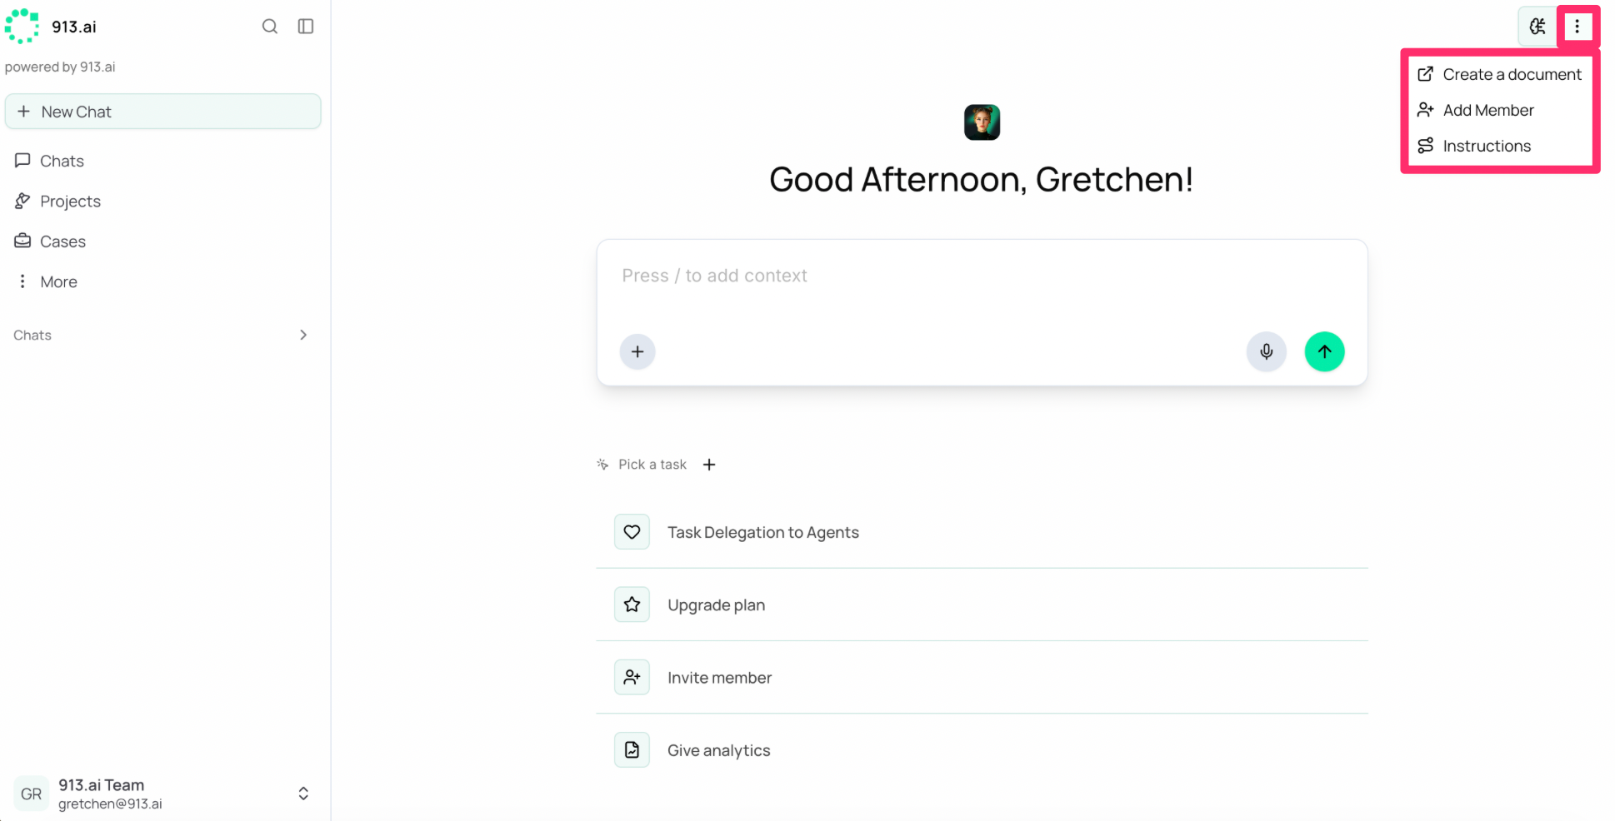Expand the Chats section chevron
Viewport: 1615px width, 821px height.
tap(303, 335)
